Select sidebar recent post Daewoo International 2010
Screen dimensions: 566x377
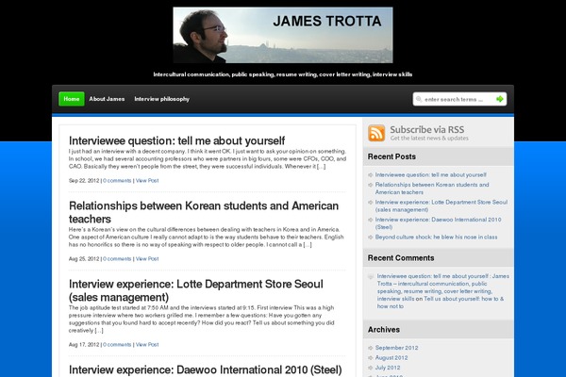tap(438, 223)
